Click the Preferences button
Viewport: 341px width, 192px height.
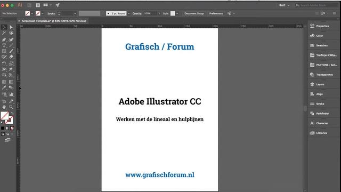216,13
